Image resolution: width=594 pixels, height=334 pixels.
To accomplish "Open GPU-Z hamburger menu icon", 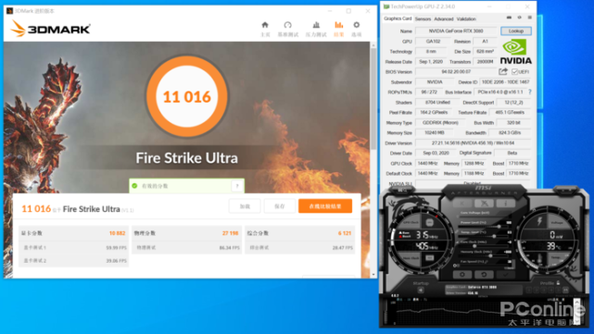I will 530,18.
